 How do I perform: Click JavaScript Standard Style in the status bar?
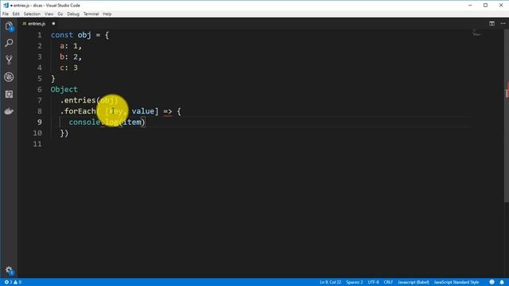[x=456, y=282]
